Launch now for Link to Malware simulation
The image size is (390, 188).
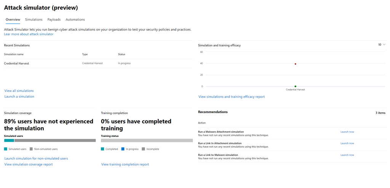point(347,155)
